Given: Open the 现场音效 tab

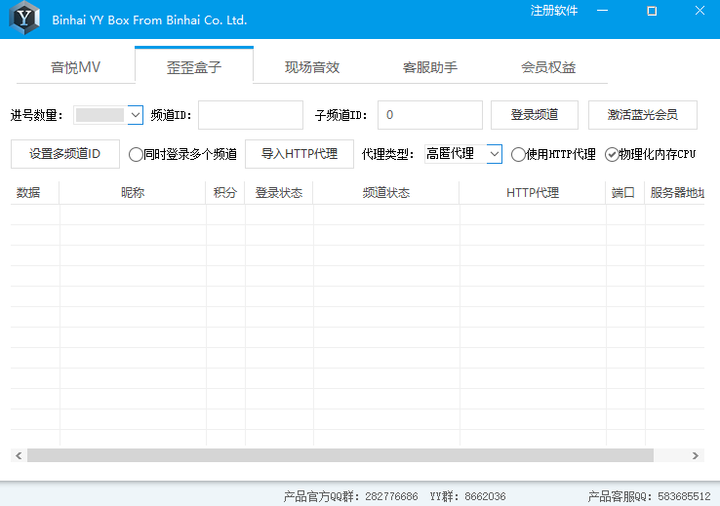Looking at the screenshot, I should pyautogui.click(x=312, y=67).
